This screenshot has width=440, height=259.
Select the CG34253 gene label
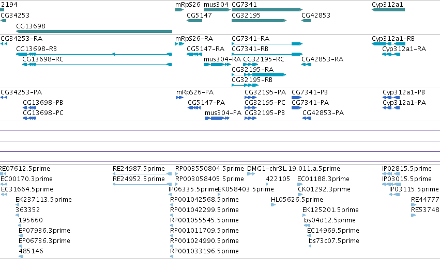[x=15, y=15]
